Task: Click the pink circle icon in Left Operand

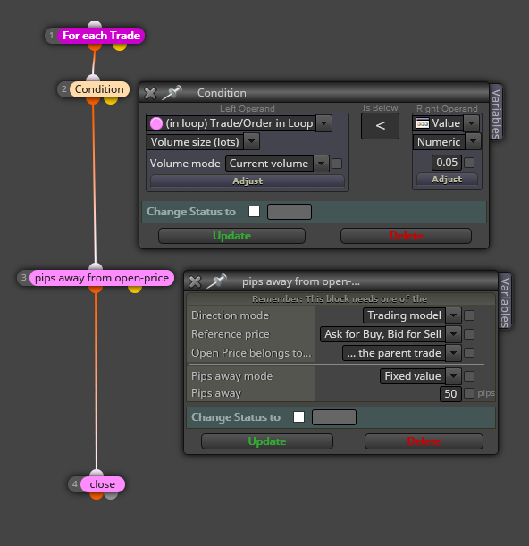Action: coord(156,123)
